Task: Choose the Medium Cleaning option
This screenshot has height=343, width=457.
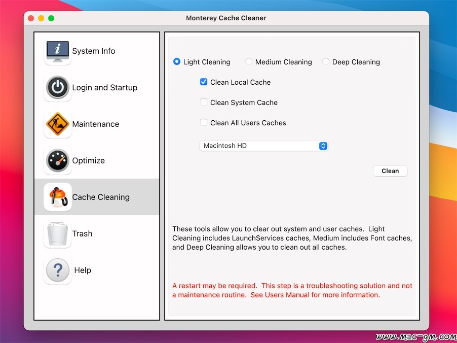Action: pyautogui.click(x=249, y=61)
